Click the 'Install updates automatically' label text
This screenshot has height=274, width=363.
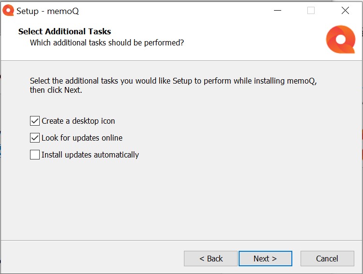(x=91, y=155)
